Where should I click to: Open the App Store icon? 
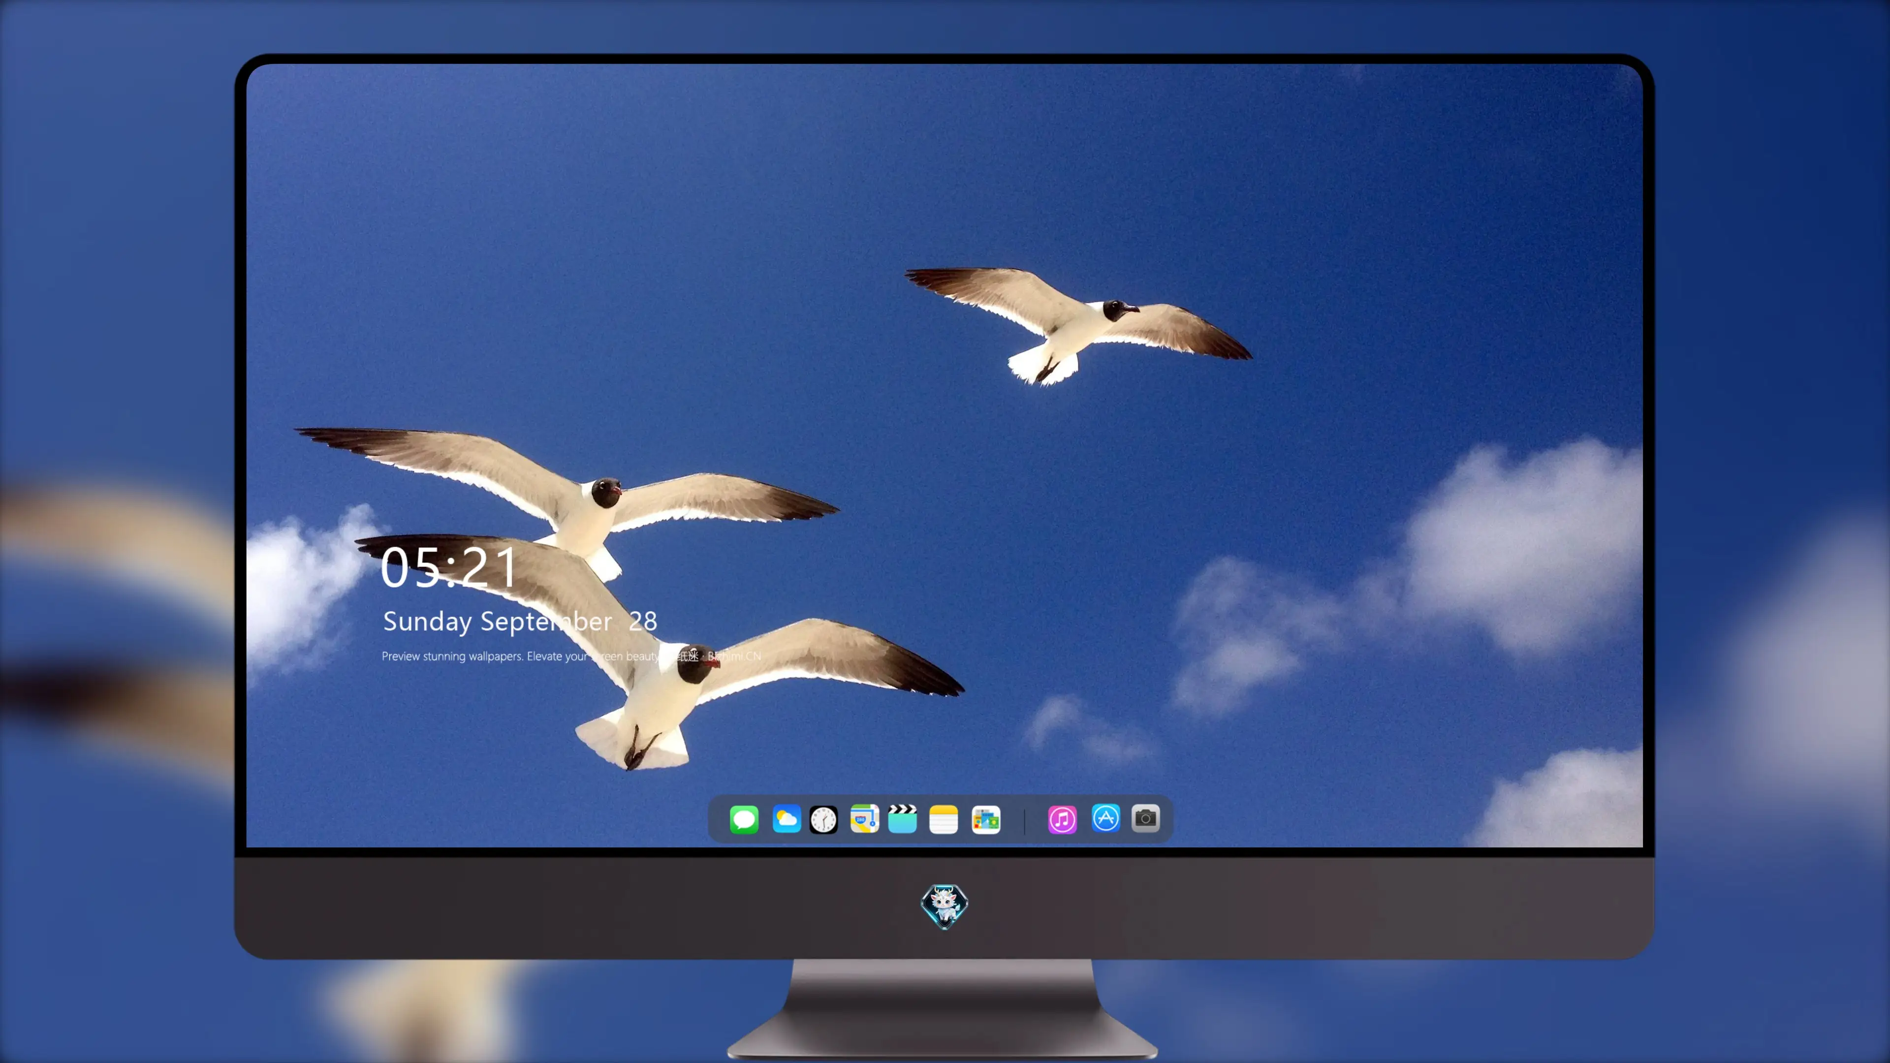(x=1105, y=818)
